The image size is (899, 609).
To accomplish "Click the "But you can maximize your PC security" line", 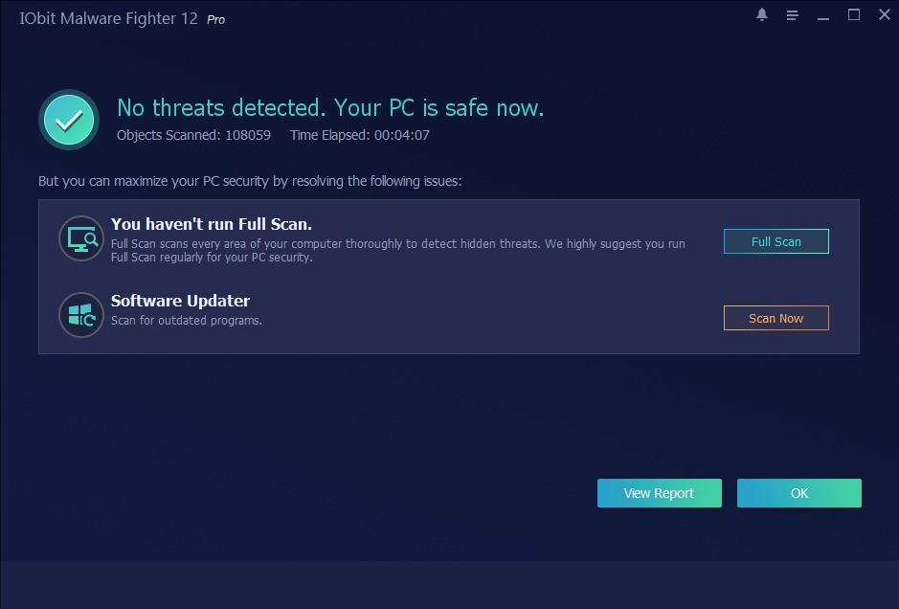I will tap(250, 181).
